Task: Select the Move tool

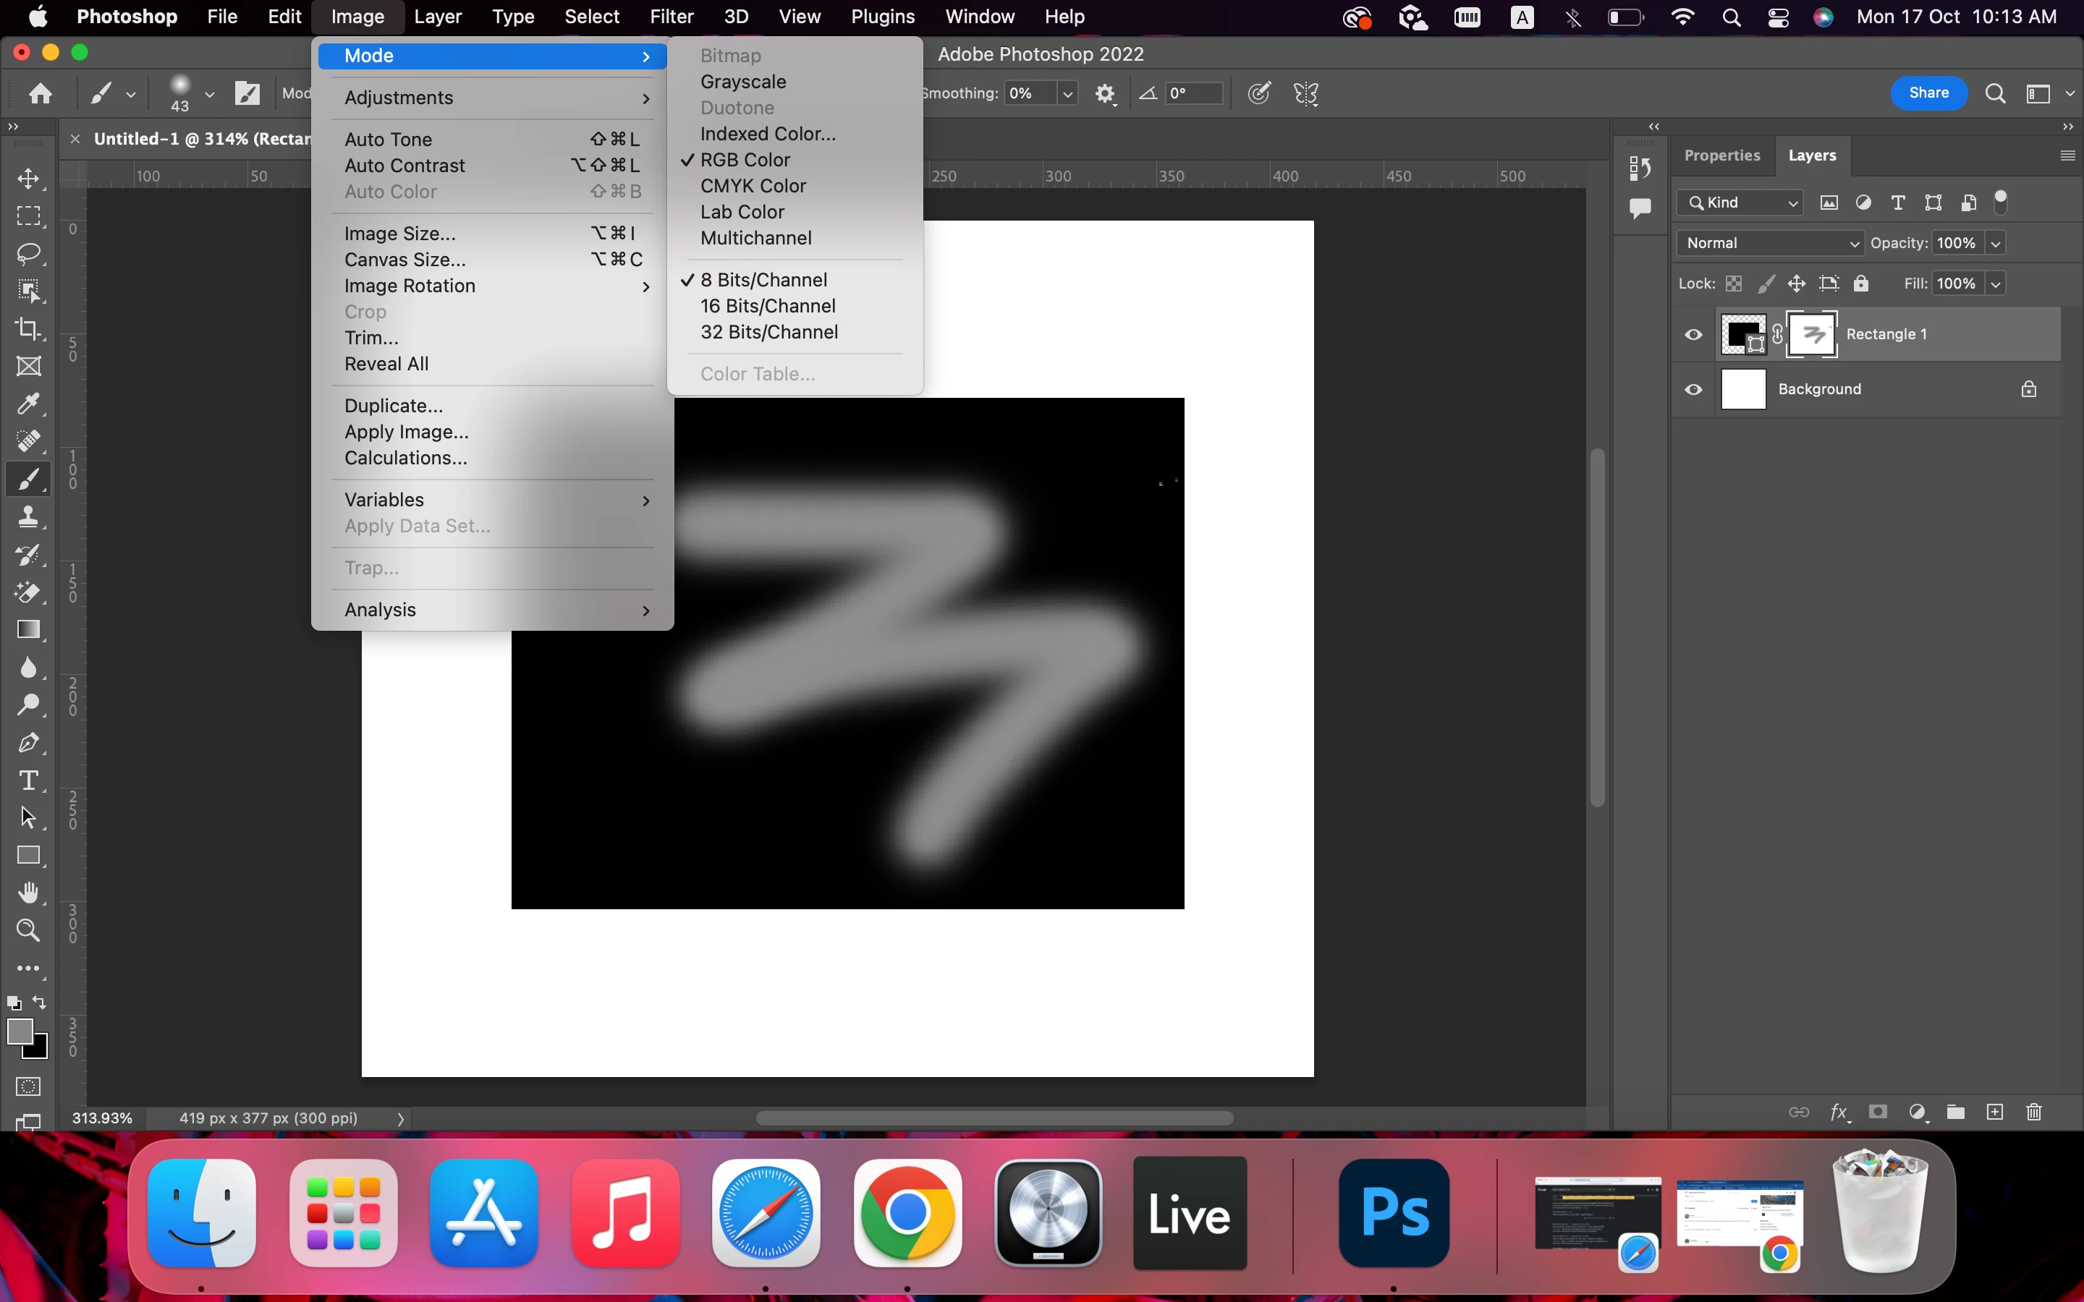Action: tap(28, 178)
